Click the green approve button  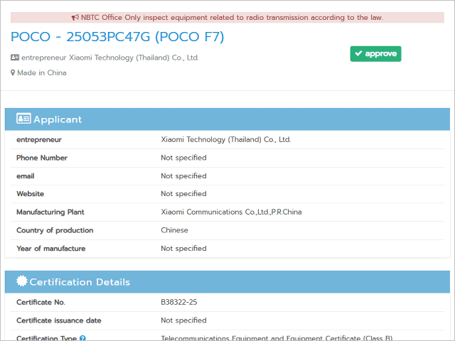[x=375, y=54]
